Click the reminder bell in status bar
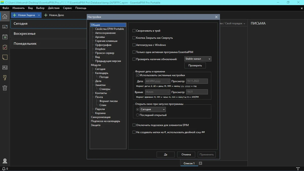The width and height of the screenshot is (304, 171). (x=4, y=168)
